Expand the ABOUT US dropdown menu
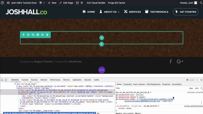 pyautogui.click(x=109, y=12)
